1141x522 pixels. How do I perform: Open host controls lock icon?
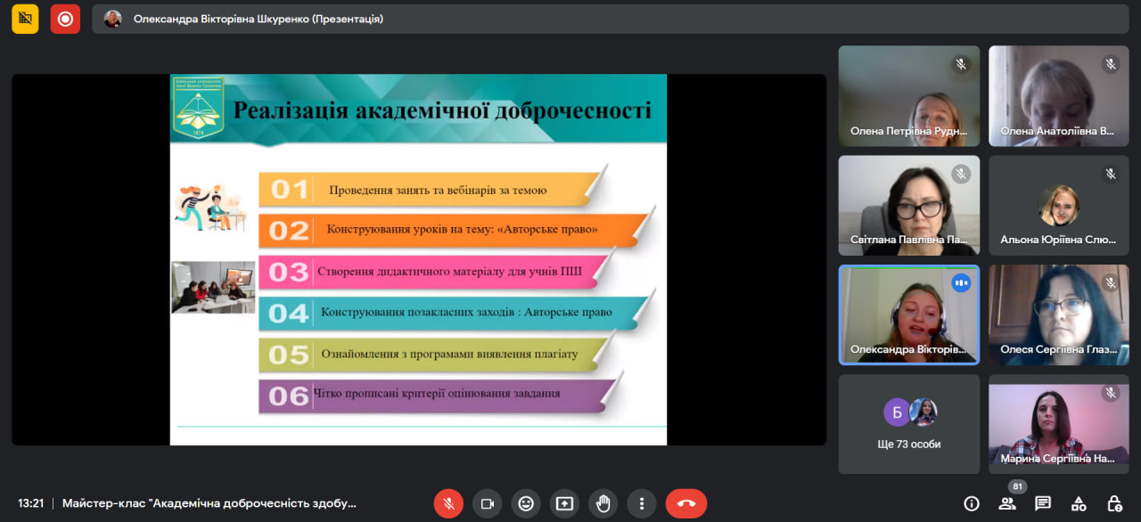(x=1114, y=503)
